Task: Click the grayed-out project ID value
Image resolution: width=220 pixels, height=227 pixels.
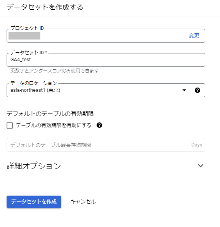Action: [24, 36]
